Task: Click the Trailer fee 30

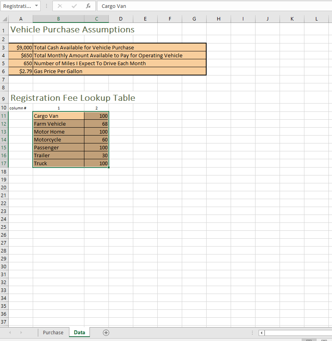Action: point(97,155)
